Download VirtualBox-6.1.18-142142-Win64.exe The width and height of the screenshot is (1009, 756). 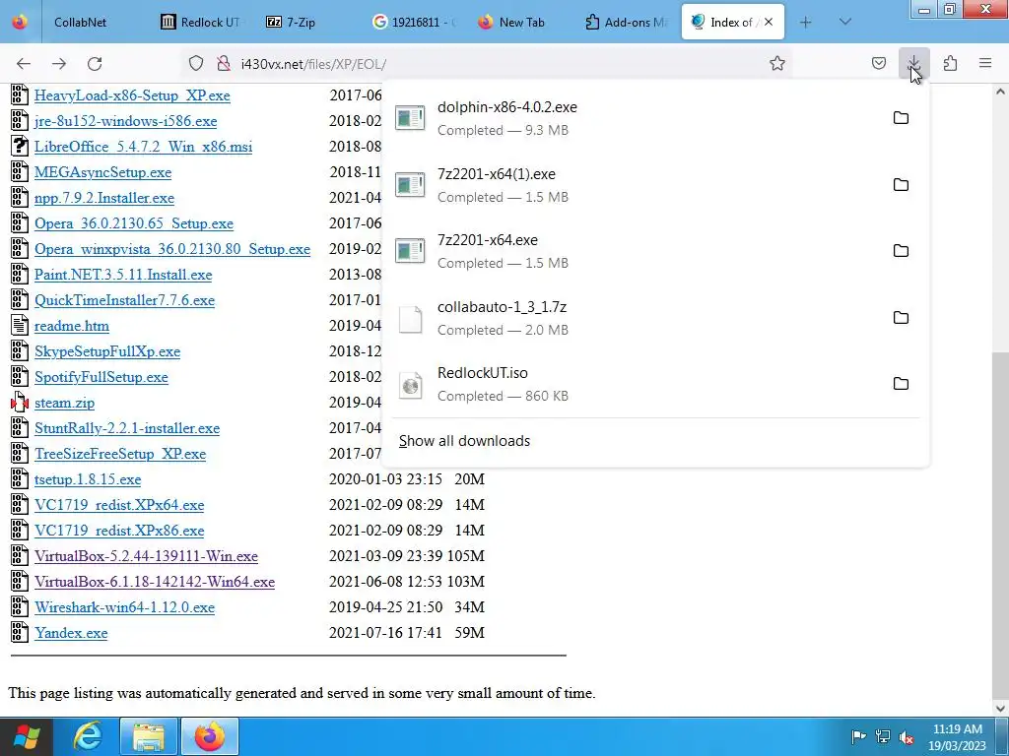point(155,582)
